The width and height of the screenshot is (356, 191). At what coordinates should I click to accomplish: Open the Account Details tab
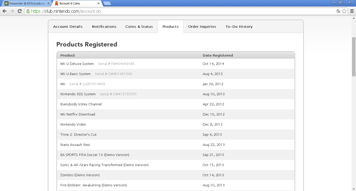[68, 26]
